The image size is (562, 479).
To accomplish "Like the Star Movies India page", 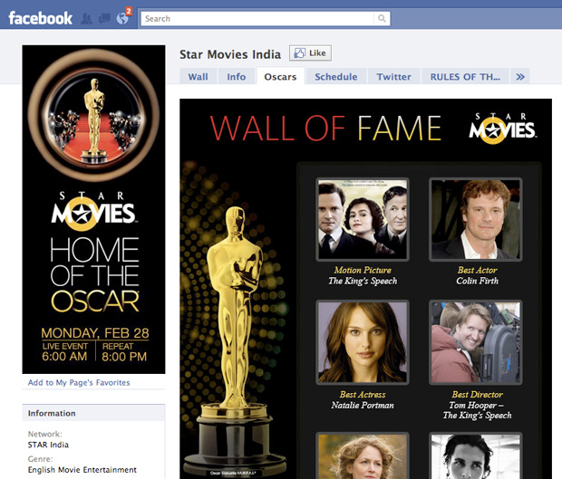I will point(310,53).
